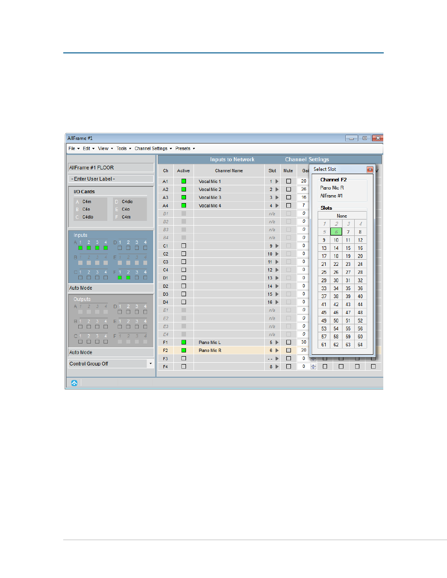Image resolution: width=447 pixels, height=578 pixels.
Task: Click input A4 indicator in Inputs panel
Action: click(105, 248)
